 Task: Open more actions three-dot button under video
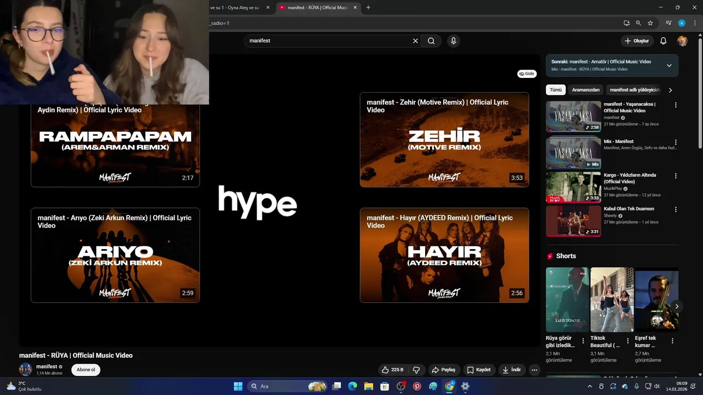(x=534, y=370)
